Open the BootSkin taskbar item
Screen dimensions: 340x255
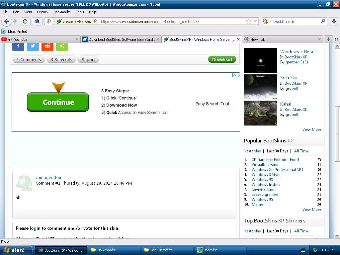(x=221, y=250)
